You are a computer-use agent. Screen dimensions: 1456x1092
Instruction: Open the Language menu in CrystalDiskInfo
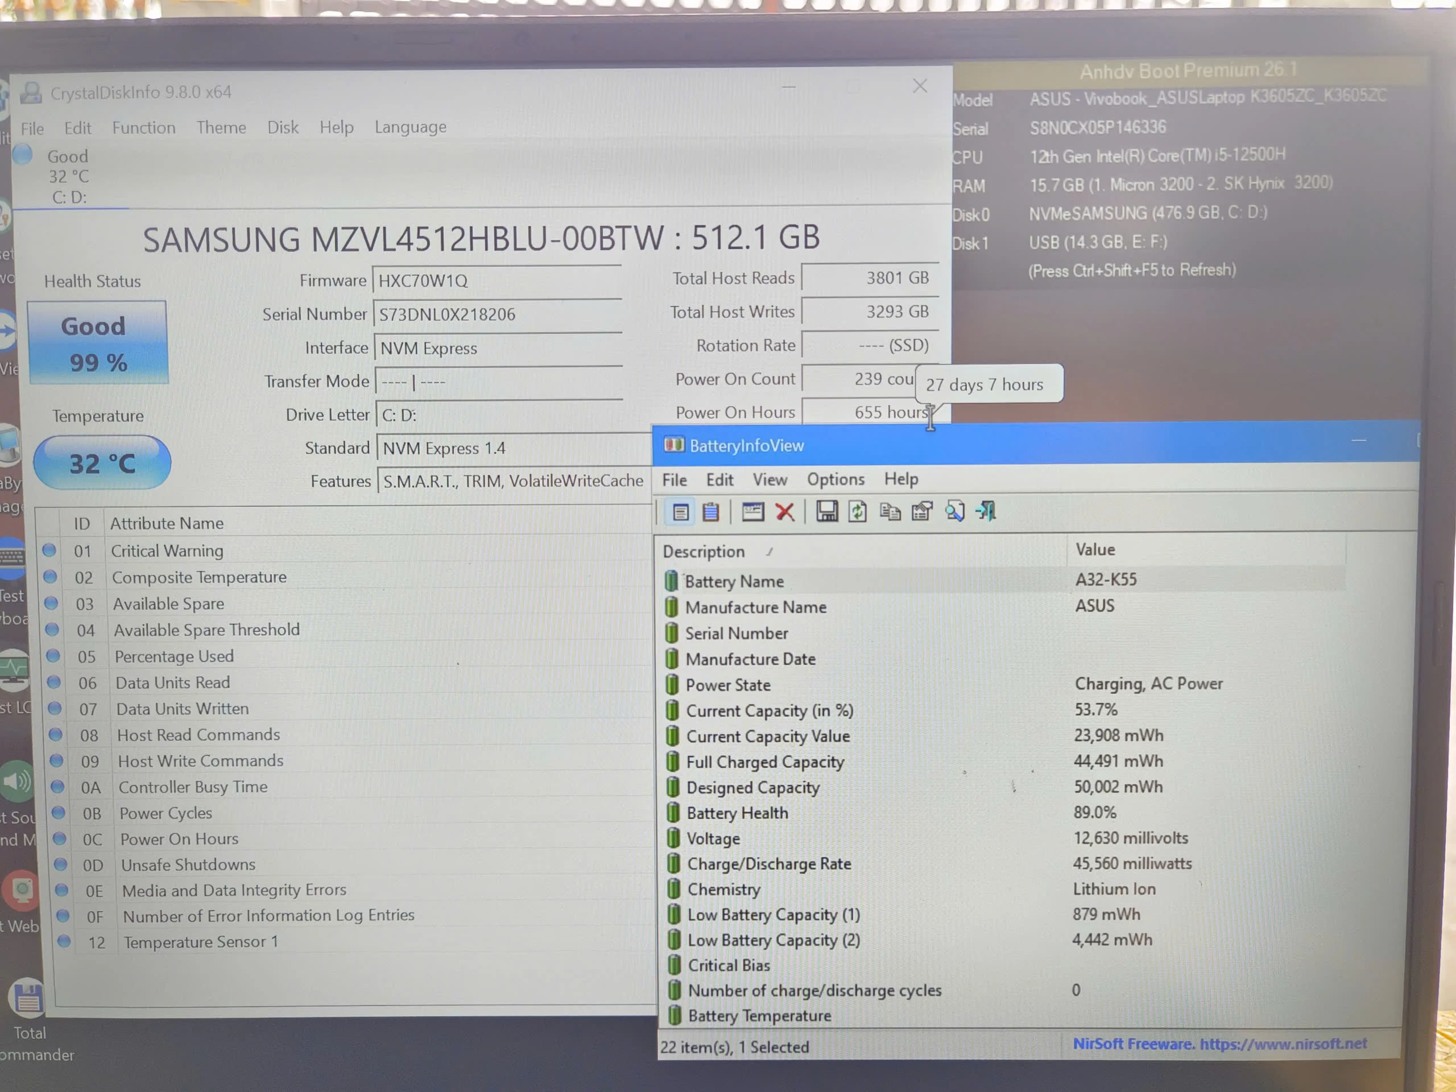(x=410, y=126)
